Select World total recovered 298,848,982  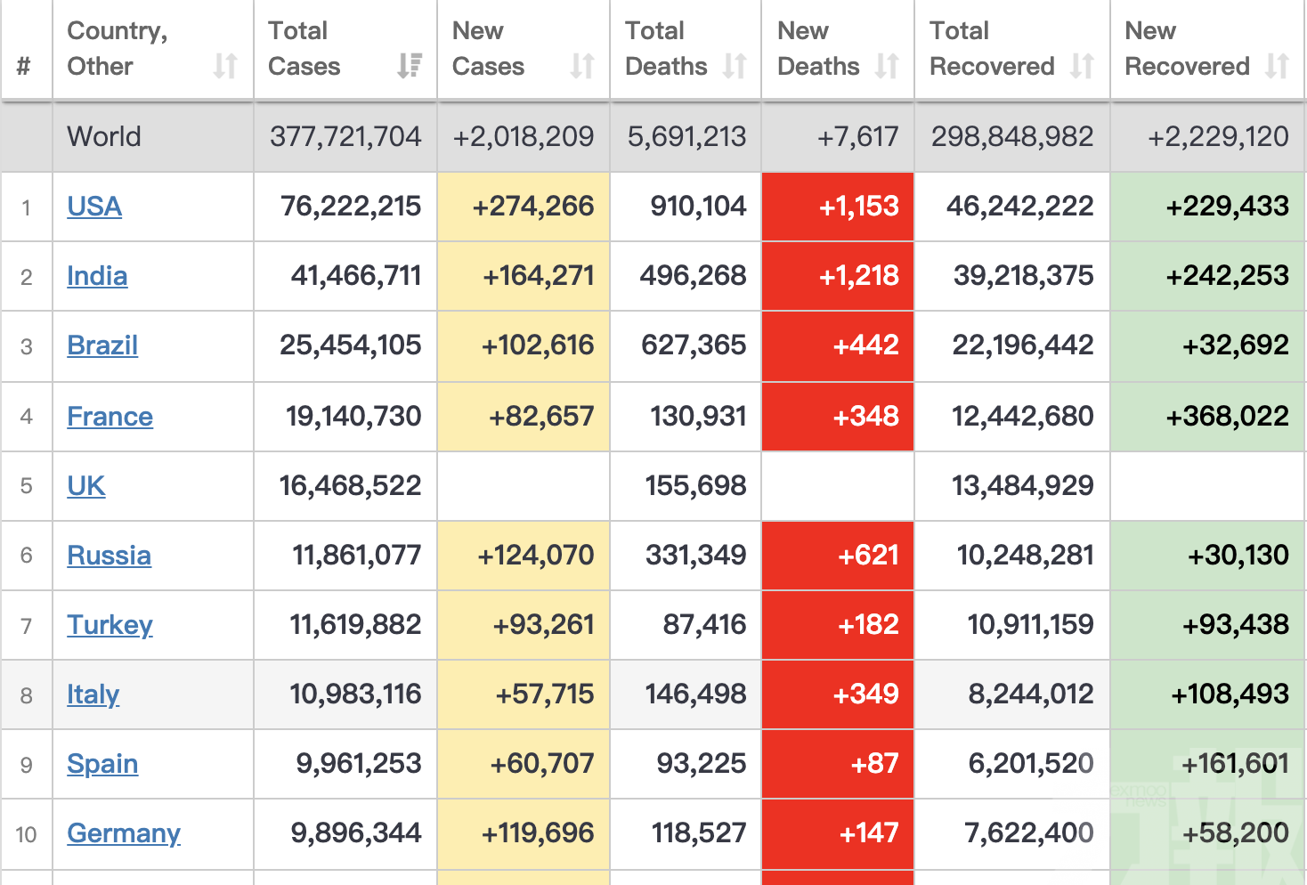(1012, 136)
